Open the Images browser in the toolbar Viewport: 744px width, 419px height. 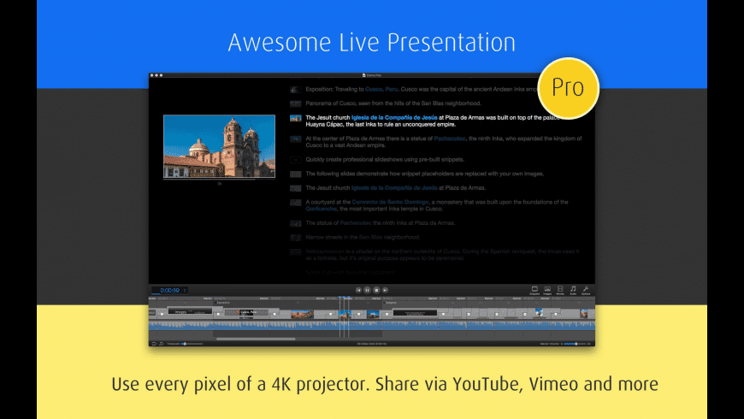(547, 290)
